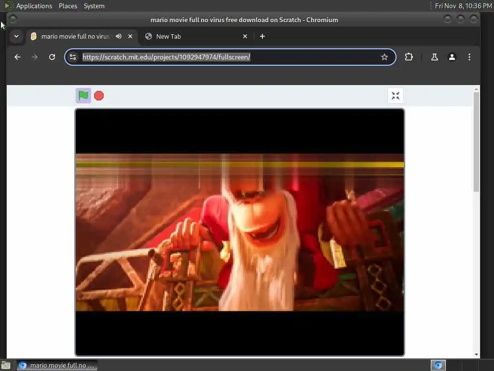
Task: Click the clock showing Fri Nov 8
Action: (463, 6)
